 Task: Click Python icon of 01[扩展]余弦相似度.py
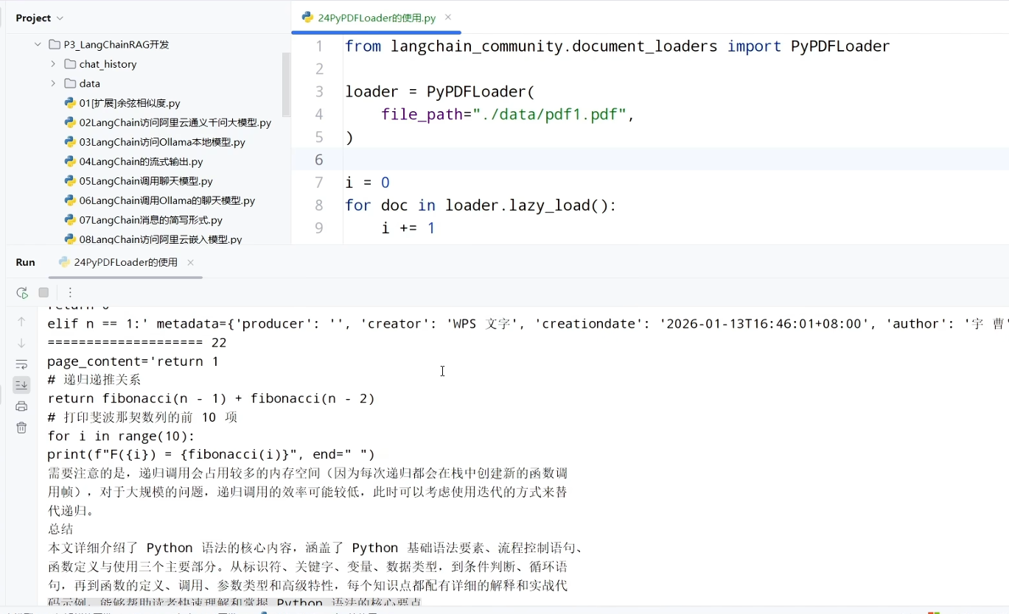[x=70, y=103]
